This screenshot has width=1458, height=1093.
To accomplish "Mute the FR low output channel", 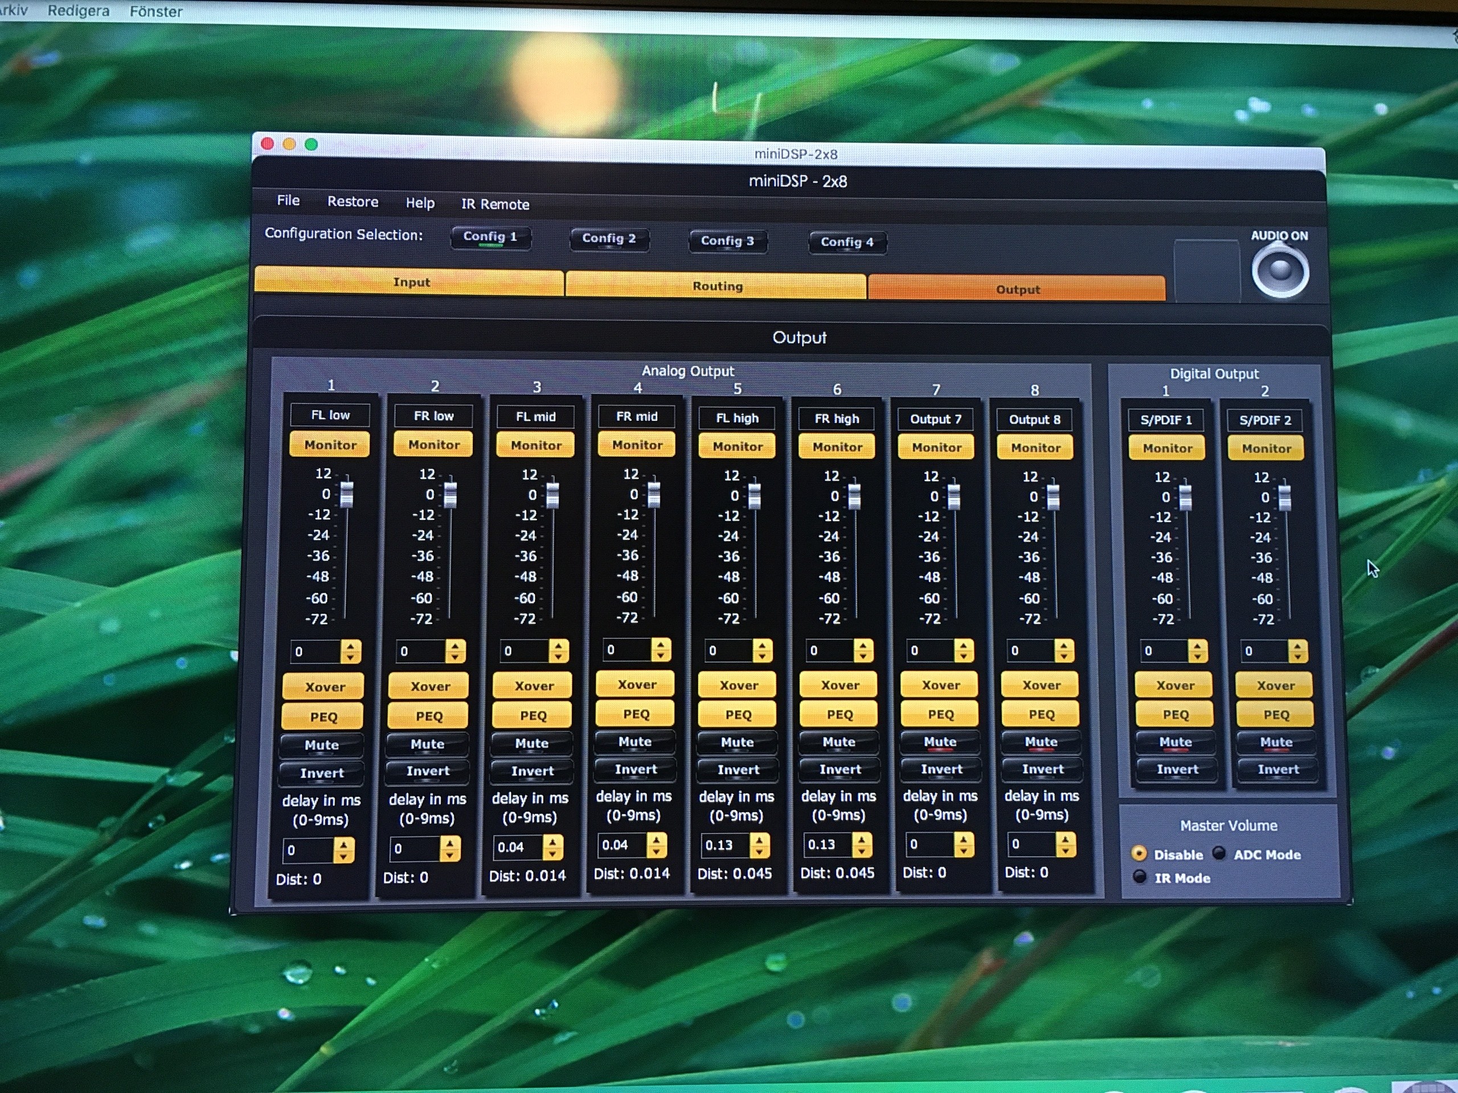I will tap(428, 744).
